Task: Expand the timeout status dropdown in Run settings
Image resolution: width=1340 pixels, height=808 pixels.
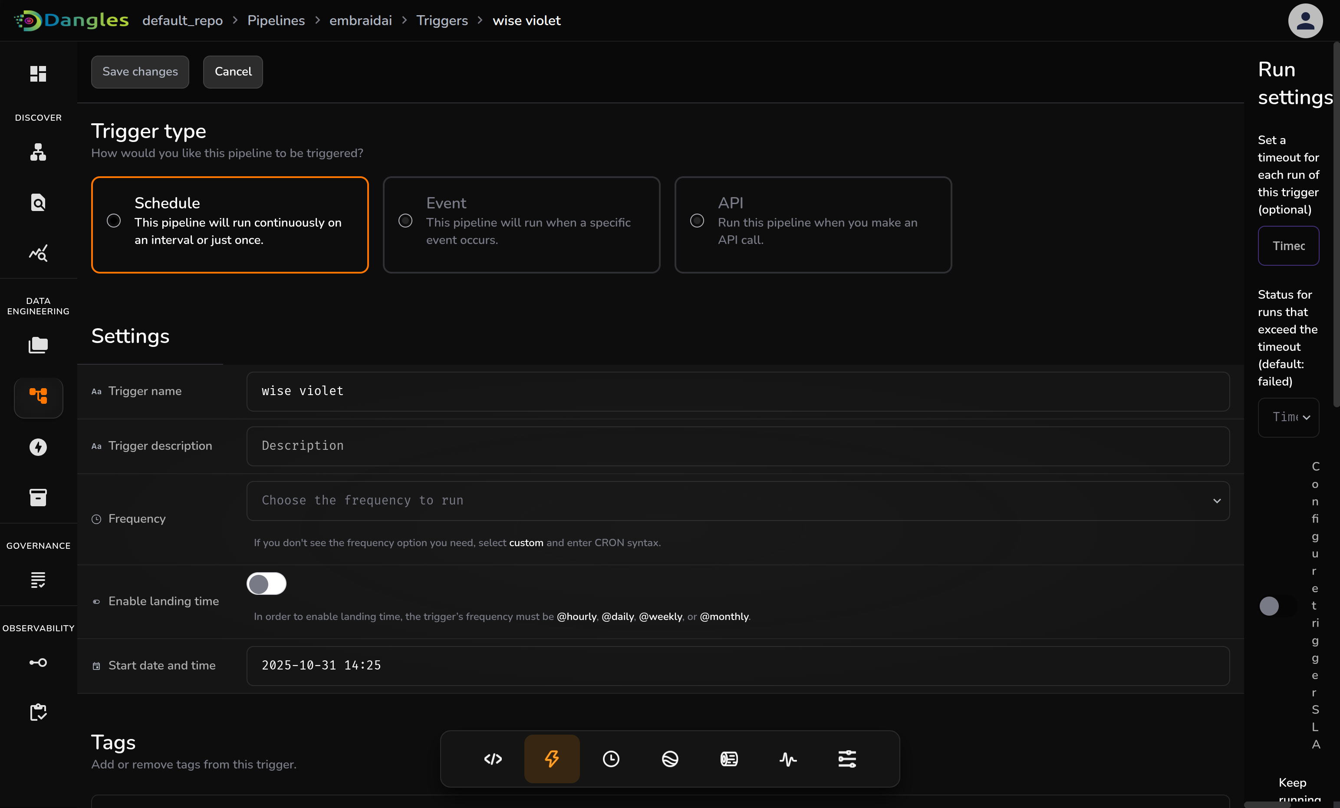Action: 1288,417
